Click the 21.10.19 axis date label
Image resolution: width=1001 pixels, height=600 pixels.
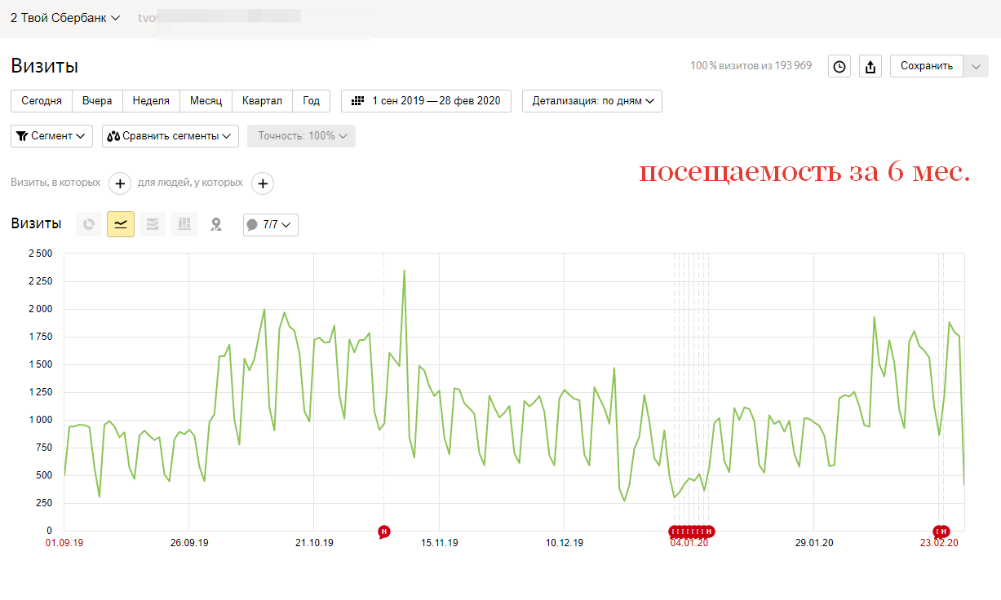pos(314,543)
